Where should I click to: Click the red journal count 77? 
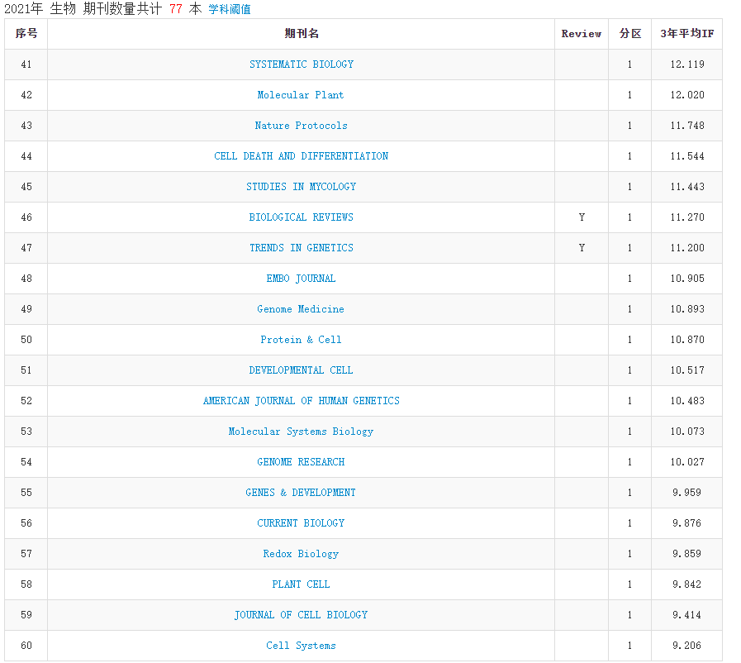point(176,9)
